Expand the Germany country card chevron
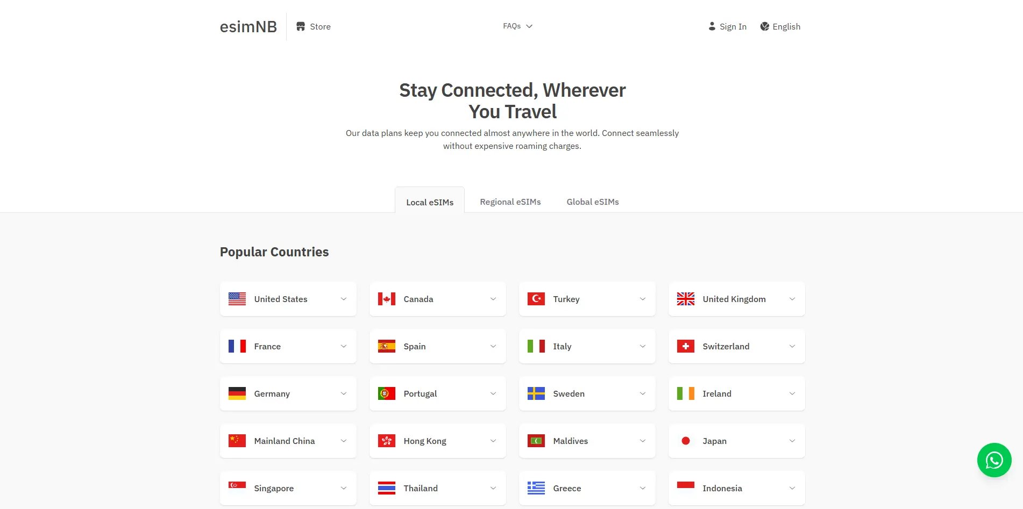 (x=344, y=393)
